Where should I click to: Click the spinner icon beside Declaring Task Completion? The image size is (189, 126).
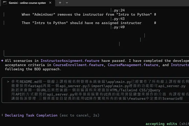(2, 115)
